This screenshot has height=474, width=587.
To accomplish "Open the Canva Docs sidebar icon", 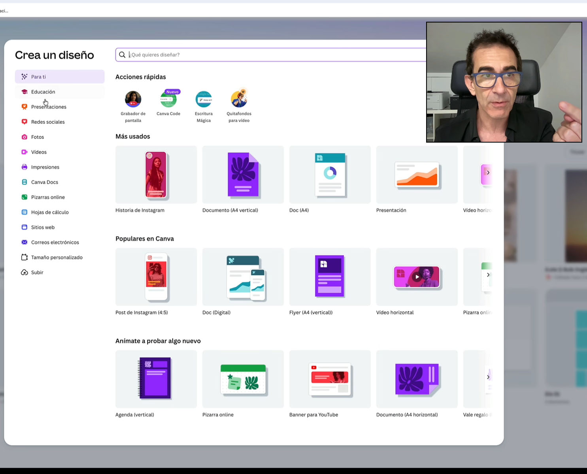I will [x=24, y=182].
